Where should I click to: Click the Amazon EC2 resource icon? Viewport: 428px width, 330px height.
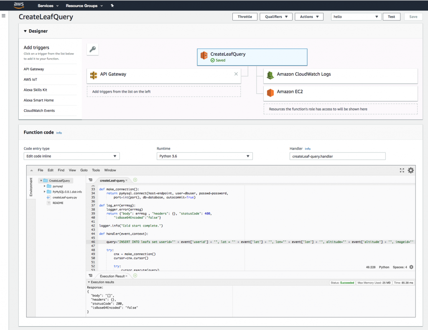tap(270, 93)
